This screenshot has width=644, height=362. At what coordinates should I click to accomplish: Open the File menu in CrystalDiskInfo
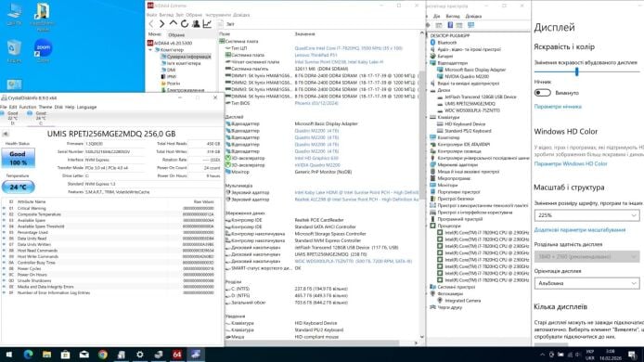4,107
